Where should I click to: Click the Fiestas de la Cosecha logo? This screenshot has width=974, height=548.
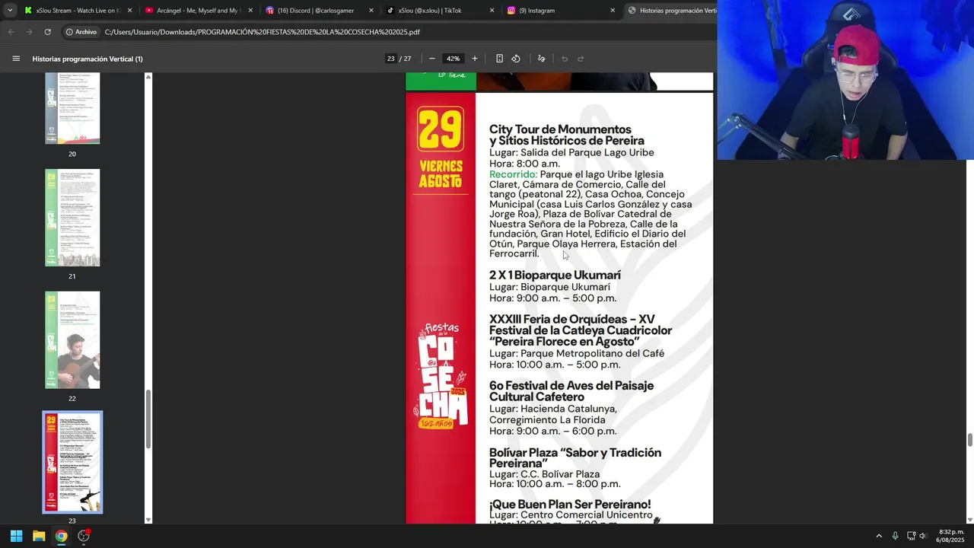(x=441, y=375)
